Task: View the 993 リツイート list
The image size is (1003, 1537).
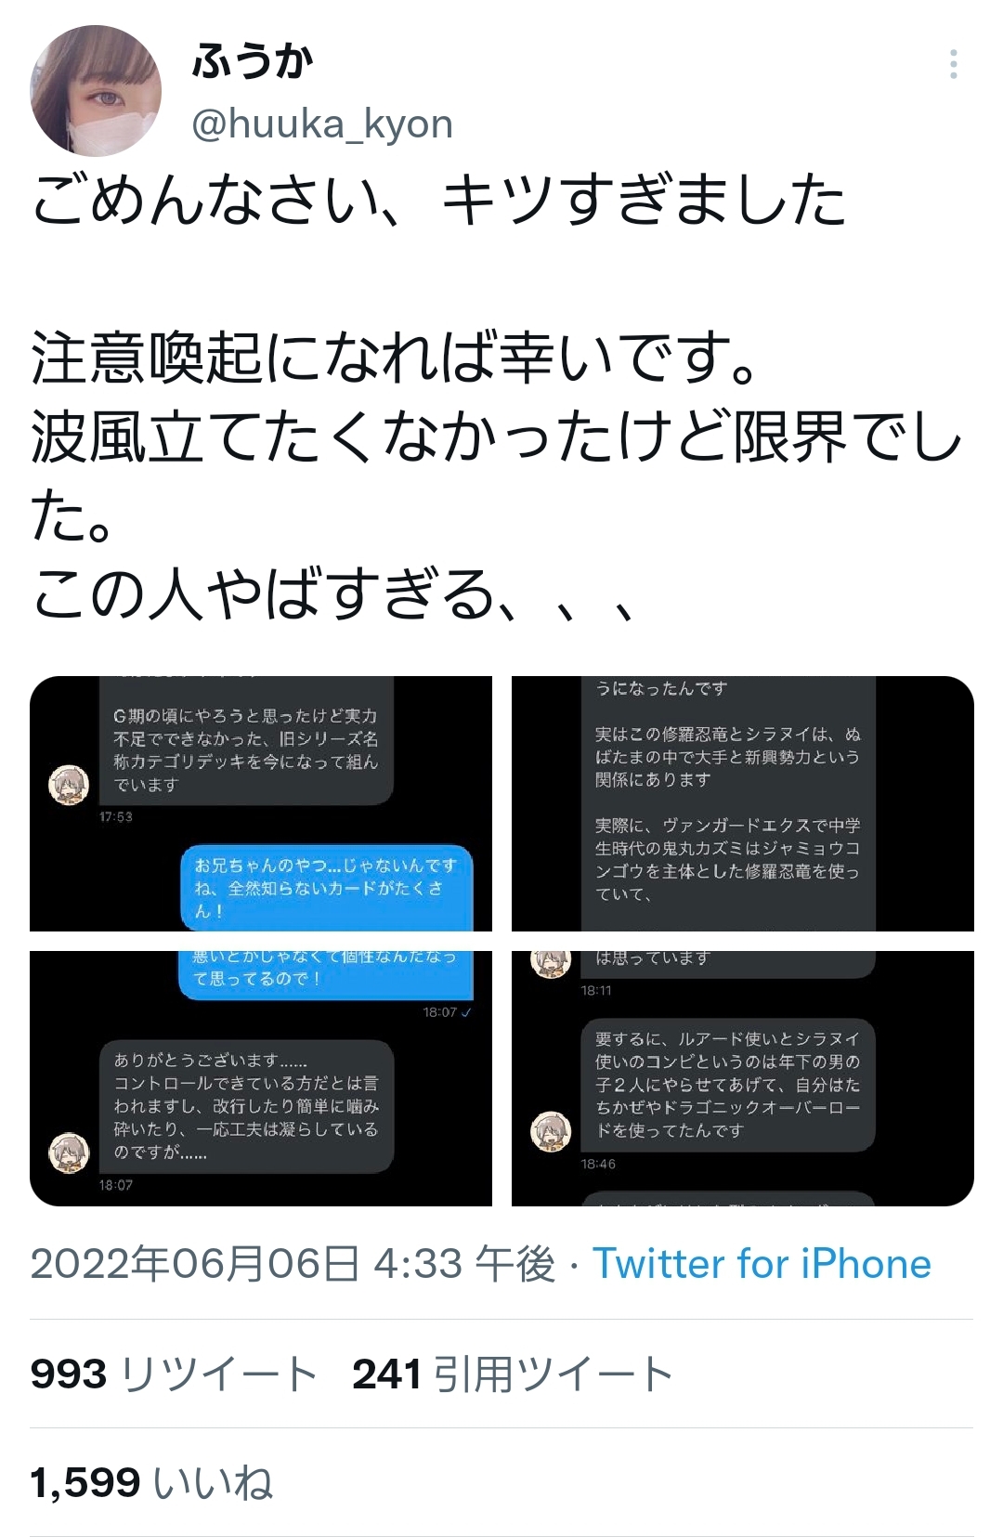Action: click(174, 1374)
